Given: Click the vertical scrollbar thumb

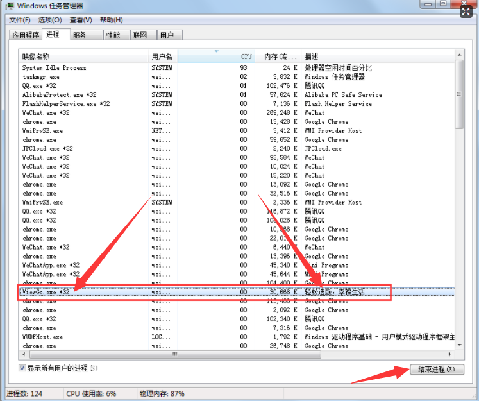Looking at the screenshot, I should (459, 94).
